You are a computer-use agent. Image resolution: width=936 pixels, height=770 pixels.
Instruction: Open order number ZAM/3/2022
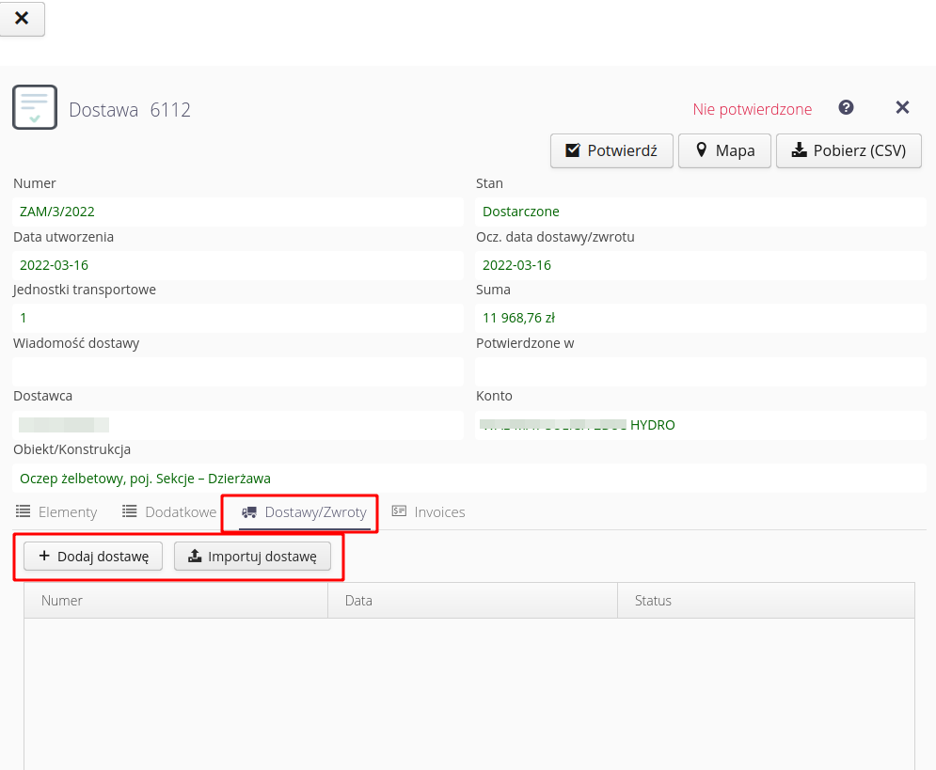pos(56,212)
